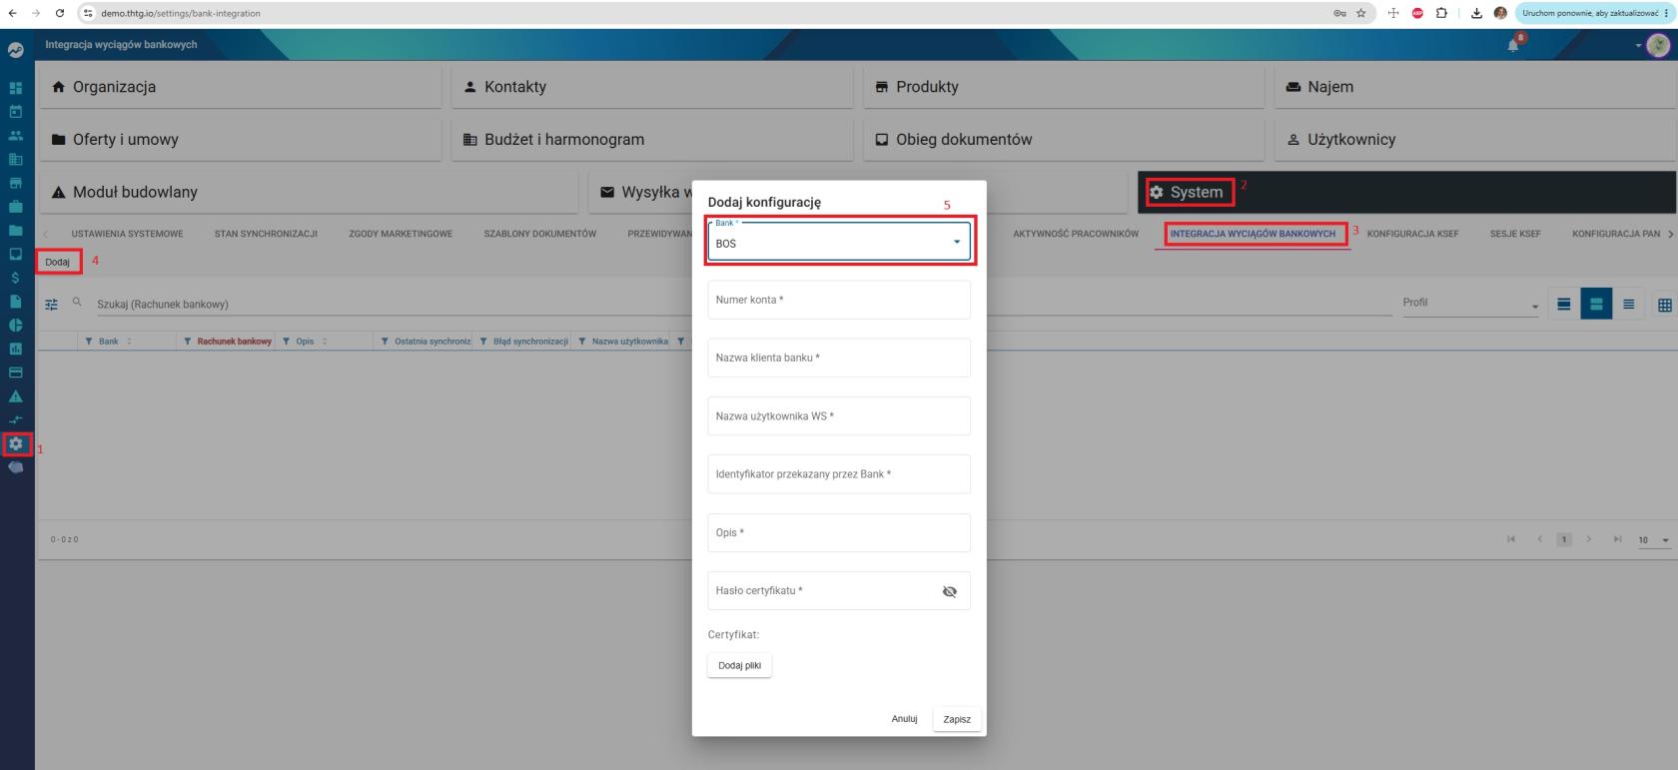Click the credit card icon in the sidebar
Image resolution: width=1678 pixels, height=770 pixels.
tap(16, 373)
